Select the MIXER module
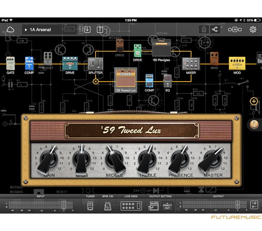The width and height of the screenshot is (262, 231). click(191, 64)
